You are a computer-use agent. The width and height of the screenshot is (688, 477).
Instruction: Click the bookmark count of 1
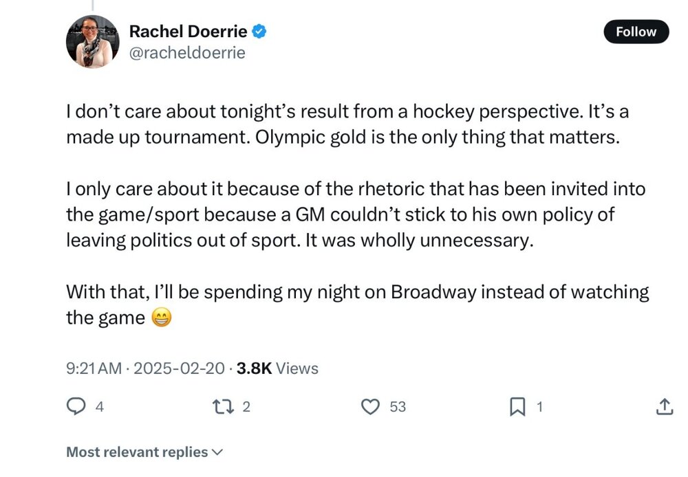click(539, 407)
